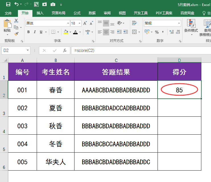Screen dimensions: 211x182
Task: Click the increase indent icon
Action: pyautogui.click(x=126, y=32)
